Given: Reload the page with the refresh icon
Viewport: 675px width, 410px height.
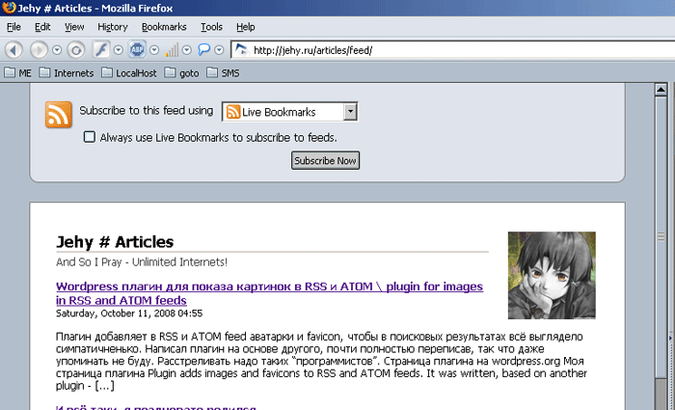Looking at the screenshot, I should click(76, 50).
